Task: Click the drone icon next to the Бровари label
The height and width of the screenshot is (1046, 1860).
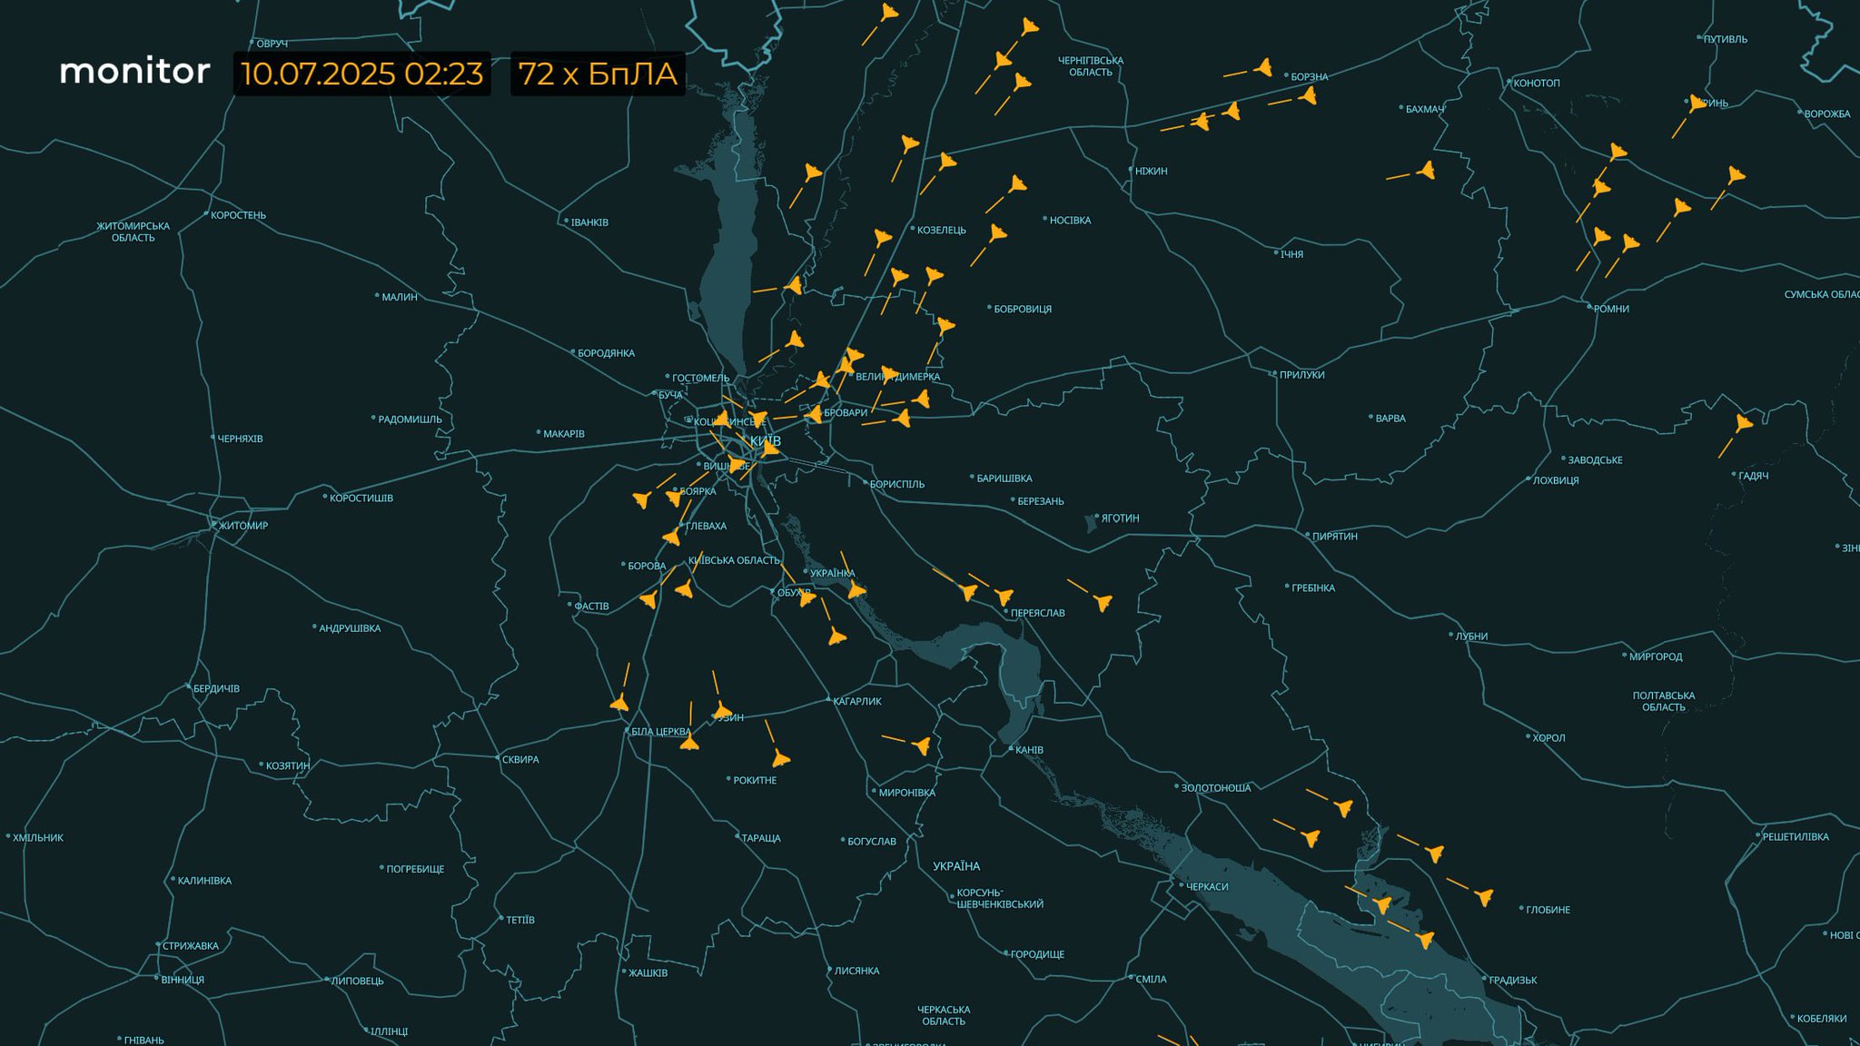Action: tap(814, 414)
